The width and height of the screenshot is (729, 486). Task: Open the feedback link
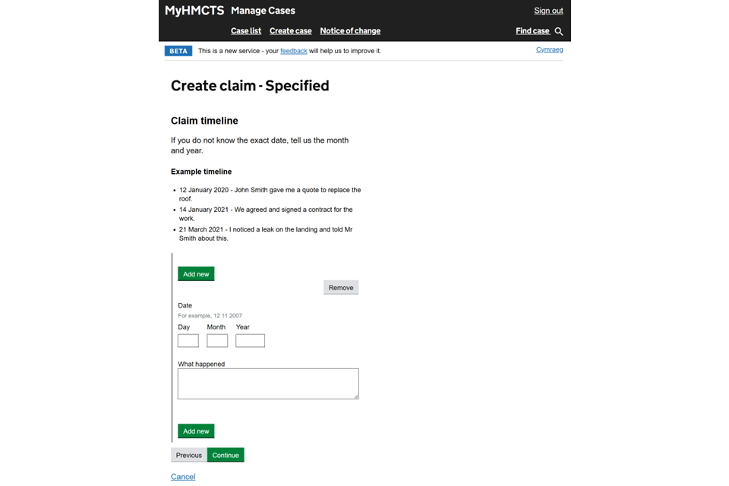[293, 51]
